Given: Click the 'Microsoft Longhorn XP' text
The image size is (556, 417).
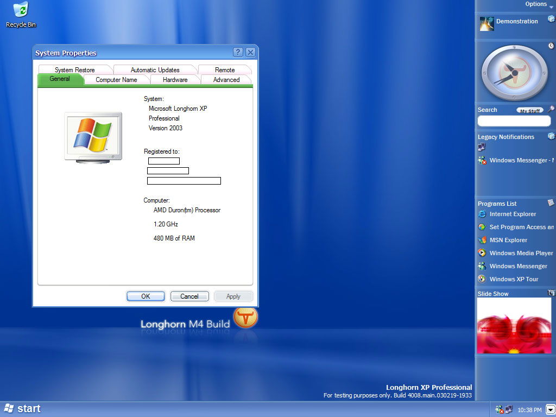Looking at the screenshot, I should coord(178,109).
